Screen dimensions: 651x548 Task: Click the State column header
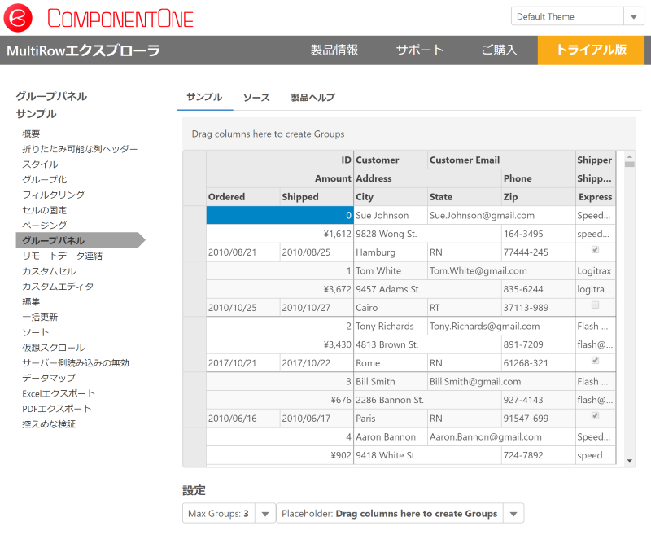pyautogui.click(x=464, y=197)
